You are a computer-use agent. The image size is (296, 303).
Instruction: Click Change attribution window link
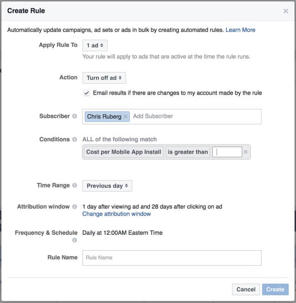(117, 214)
